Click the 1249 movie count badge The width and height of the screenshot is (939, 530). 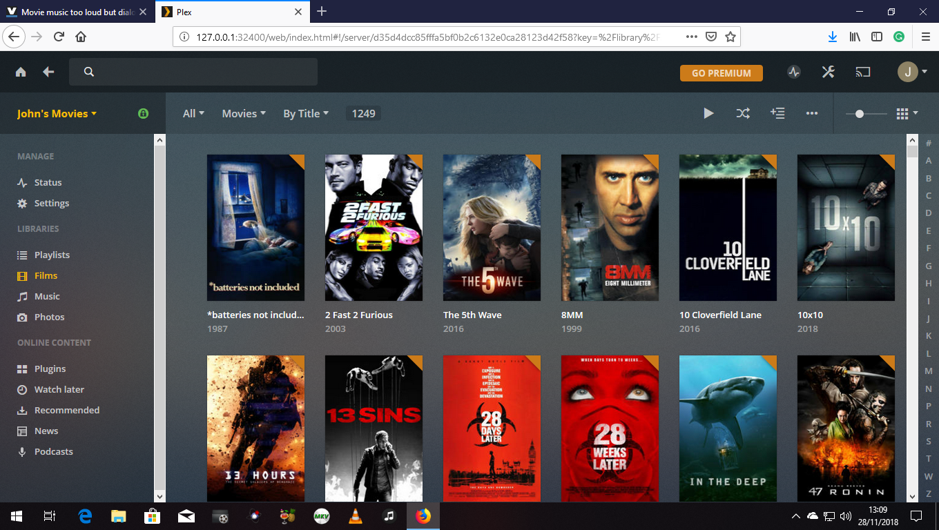coord(363,113)
